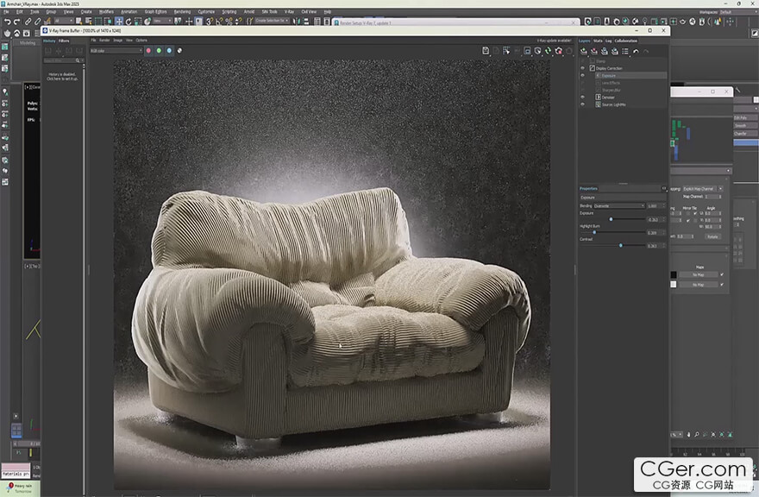Screen dimensions: 759x497
Task: Select the Exposure layer in the layer list
Action: [609, 76]
